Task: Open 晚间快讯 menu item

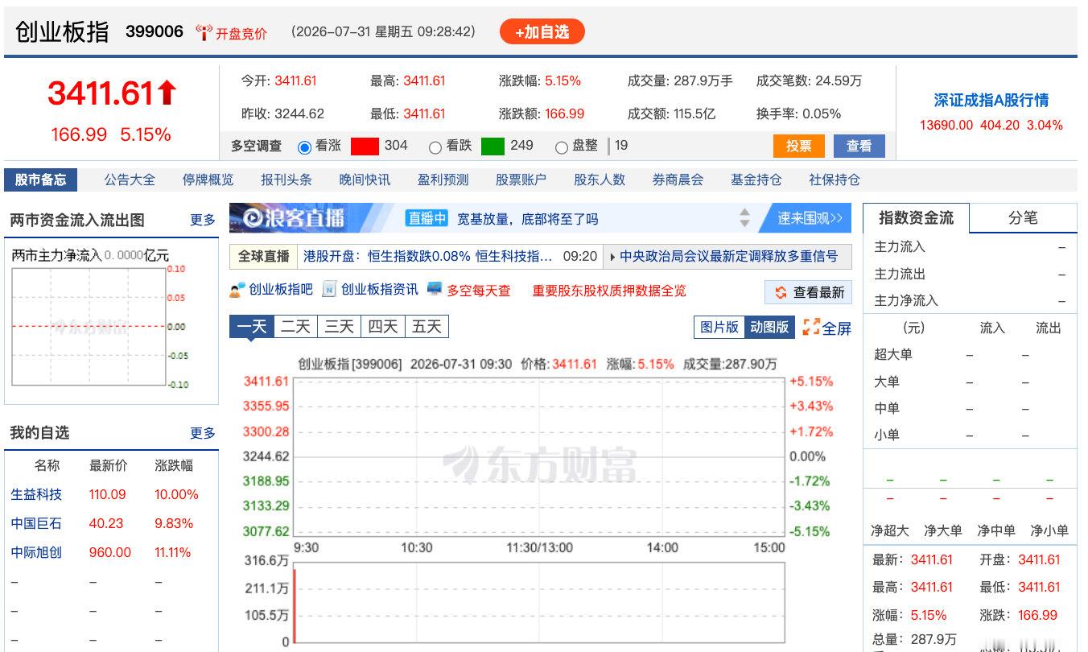Action: (365, 180)
